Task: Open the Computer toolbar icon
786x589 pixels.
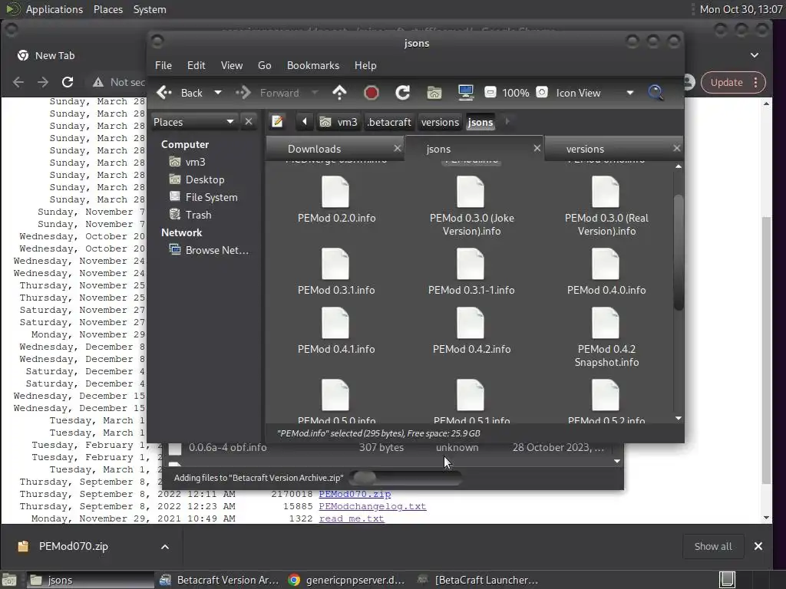Action: point(466,93)
